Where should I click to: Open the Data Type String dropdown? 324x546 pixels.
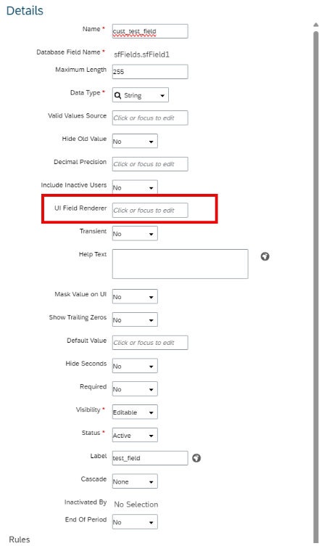(x=141, y=94)
